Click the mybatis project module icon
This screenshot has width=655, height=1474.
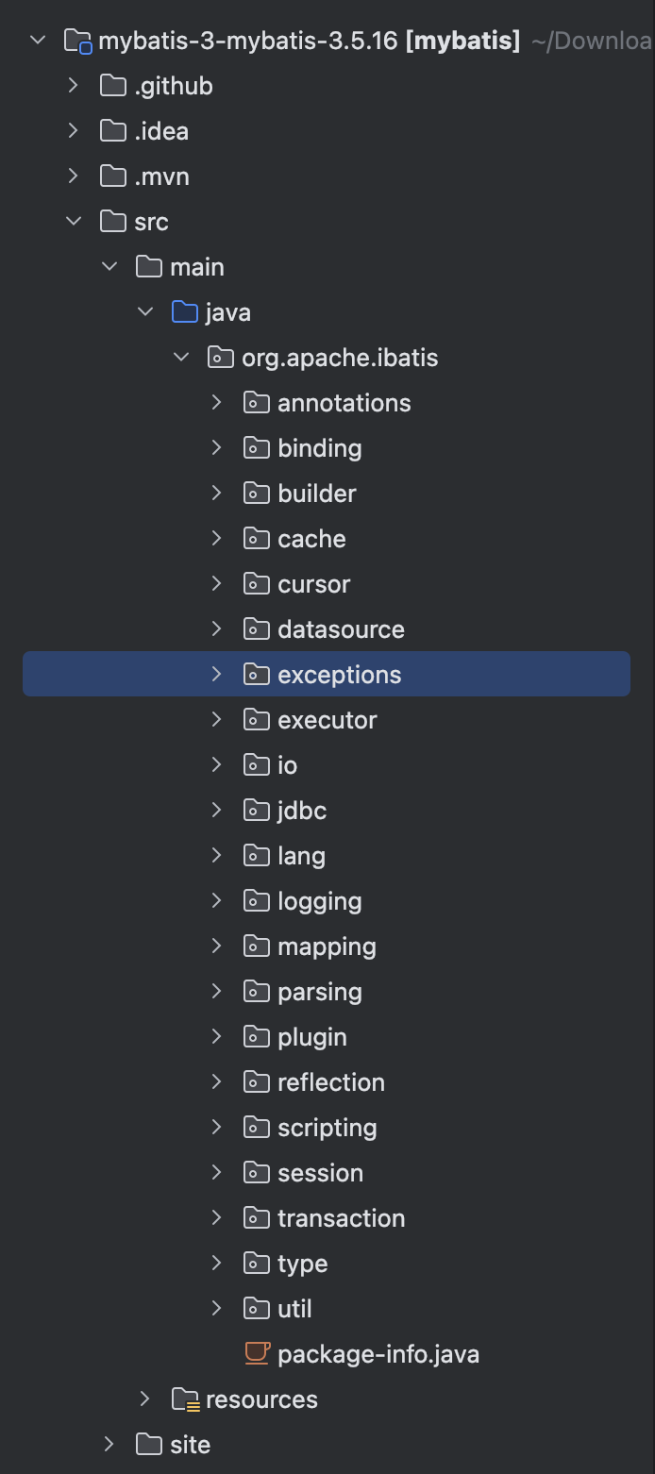[x=77, y=41]
